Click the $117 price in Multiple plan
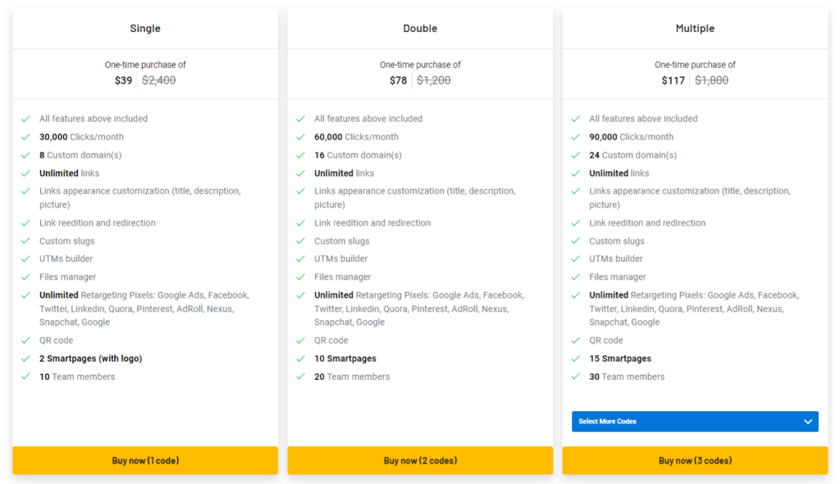Viewport: 840px width, 484px height. pyautogui.click(x=673, y=80)
